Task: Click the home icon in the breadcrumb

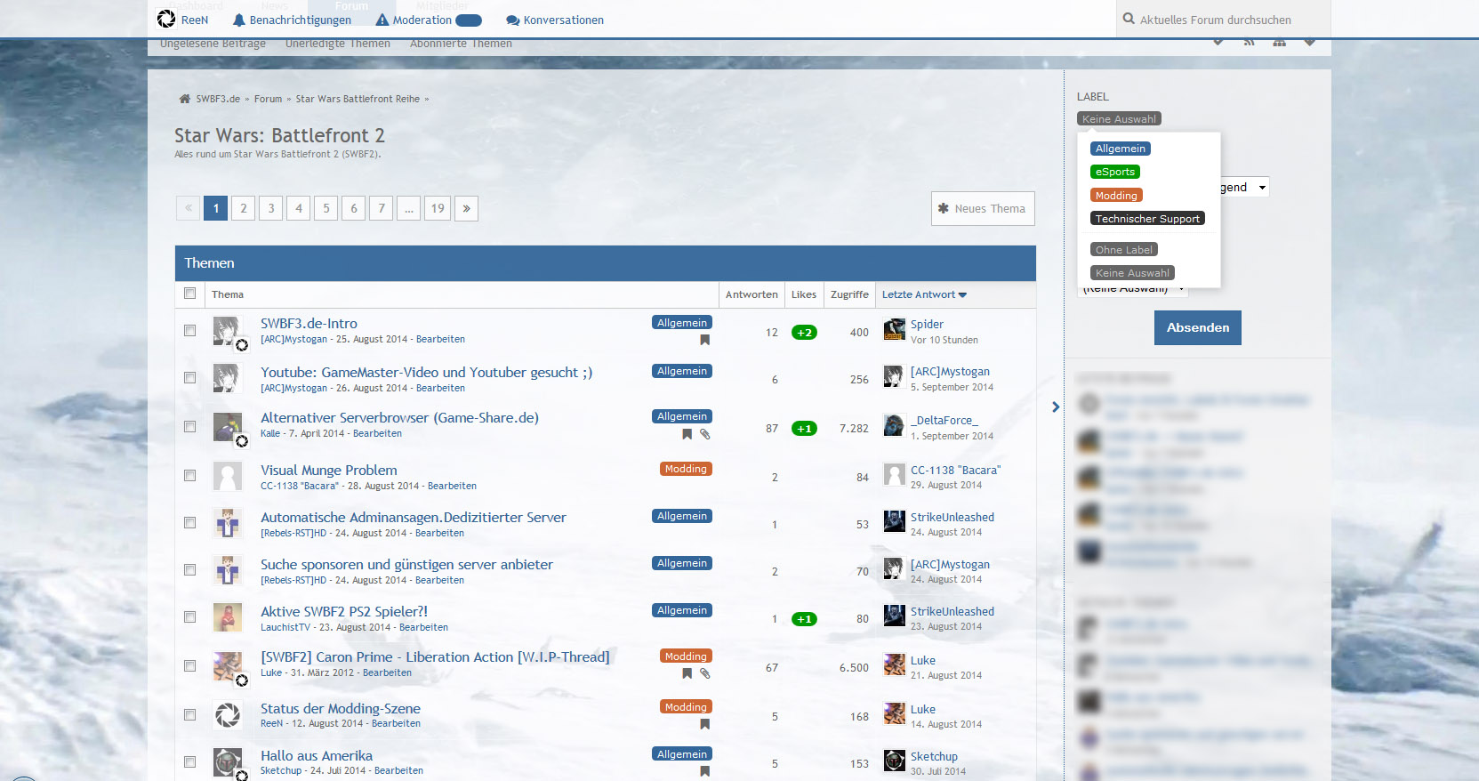Action: (x=185, y=99)
